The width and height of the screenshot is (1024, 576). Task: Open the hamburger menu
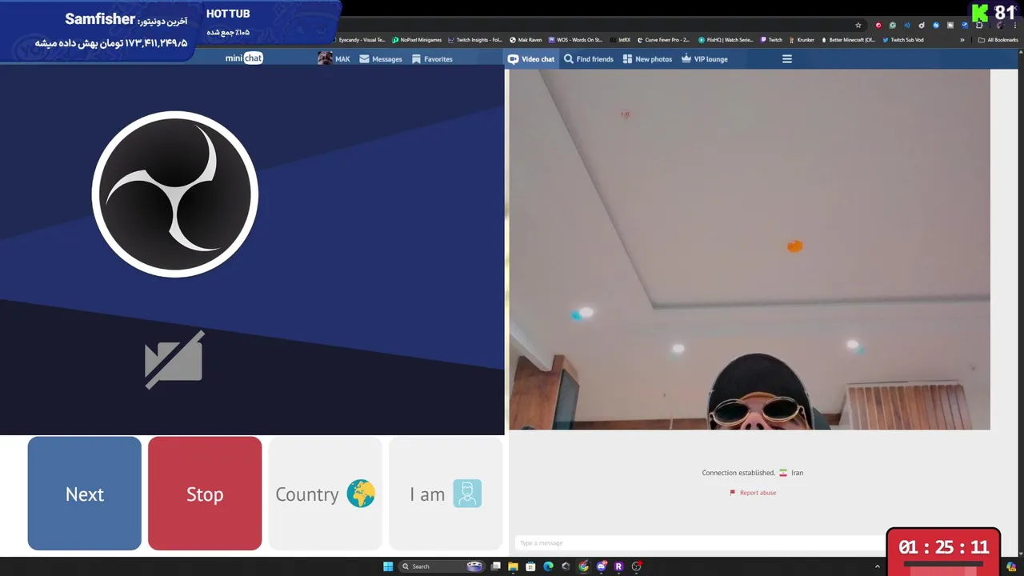[x=787, y=59]
